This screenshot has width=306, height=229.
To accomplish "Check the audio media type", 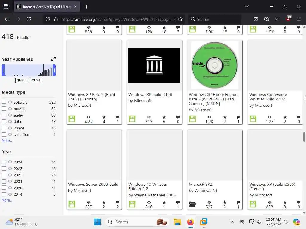I will (x=4, y=115).
